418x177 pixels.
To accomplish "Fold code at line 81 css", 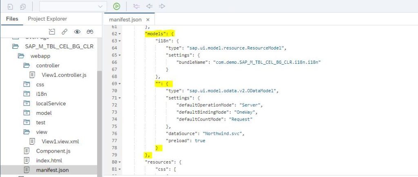I will pos(120,169).
